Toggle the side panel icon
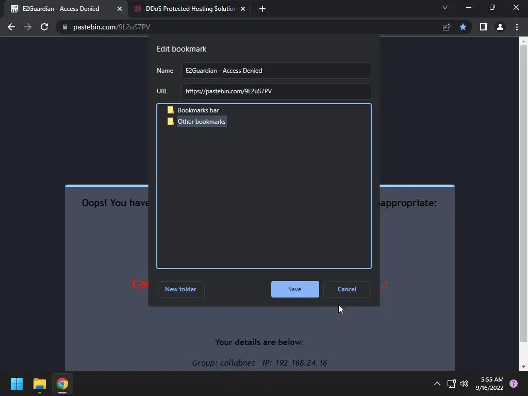 (x=484, y=27)
